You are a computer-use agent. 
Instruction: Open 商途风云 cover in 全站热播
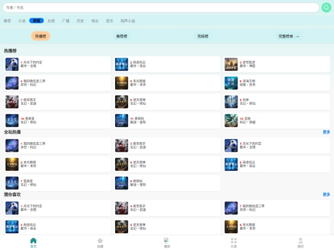(x=231, y=164)
